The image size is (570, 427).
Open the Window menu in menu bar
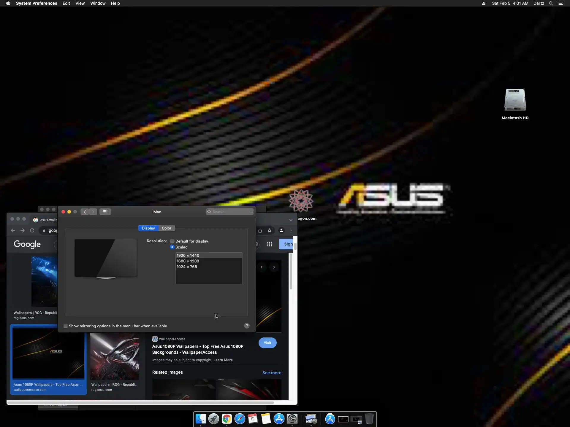pyautogui.click(x=98, y=3)
